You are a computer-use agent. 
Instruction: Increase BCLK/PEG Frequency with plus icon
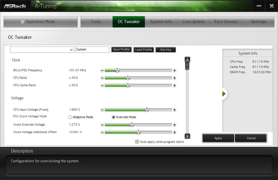click(175, 70)
